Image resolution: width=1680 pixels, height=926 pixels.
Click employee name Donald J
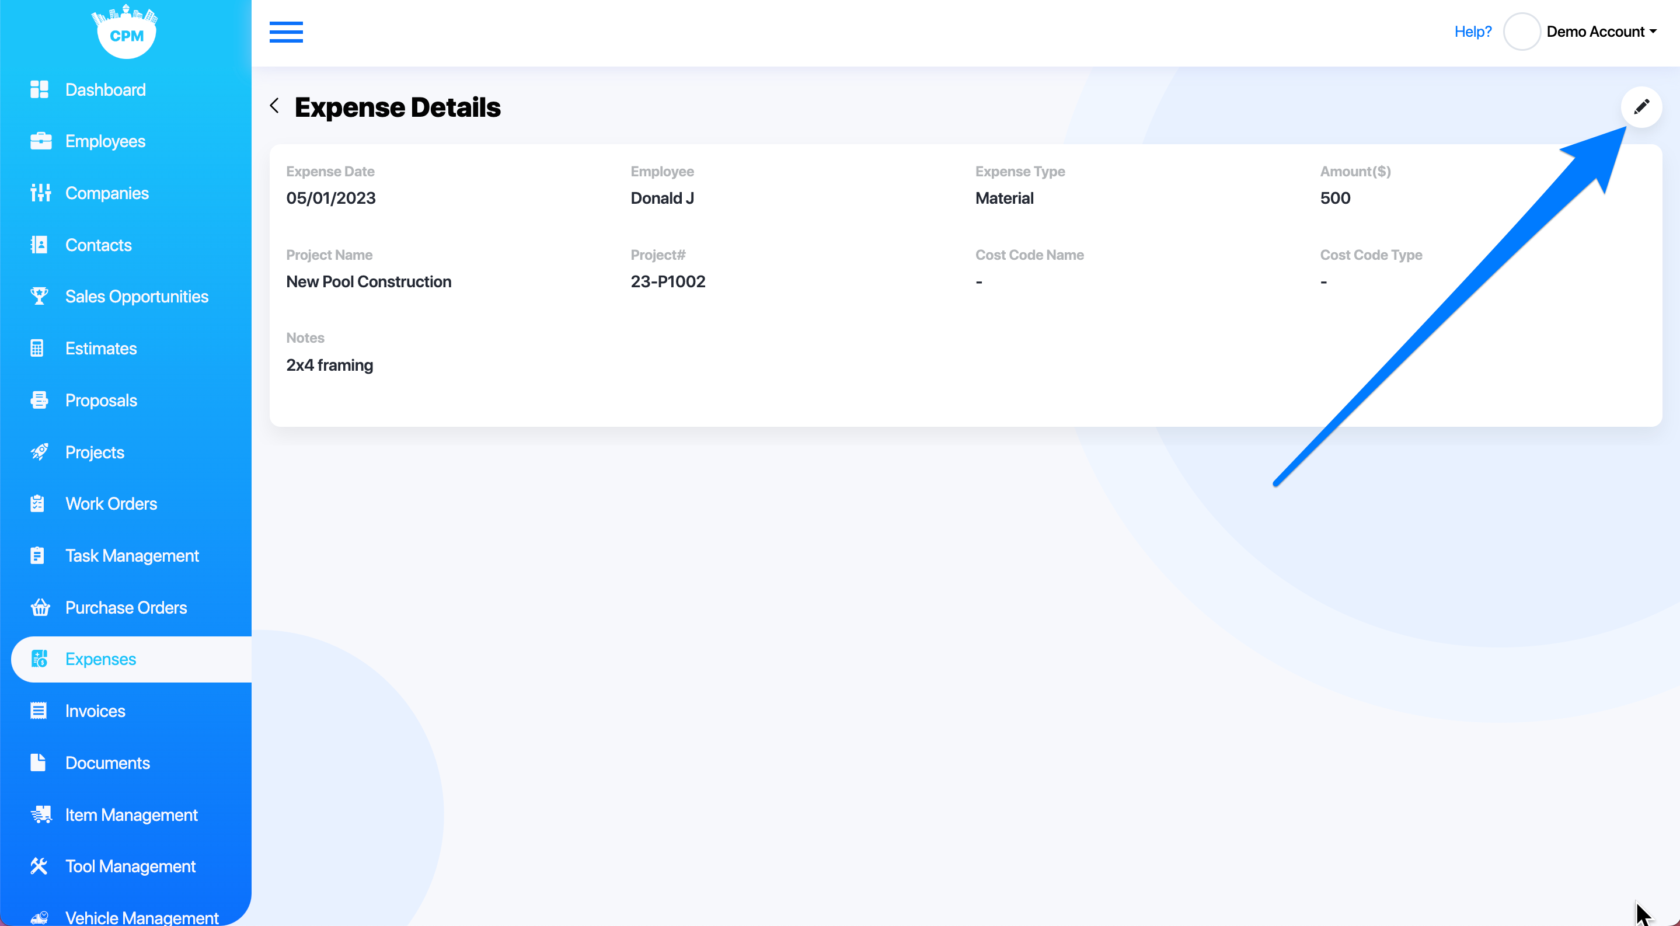click(x=662, y=199)
